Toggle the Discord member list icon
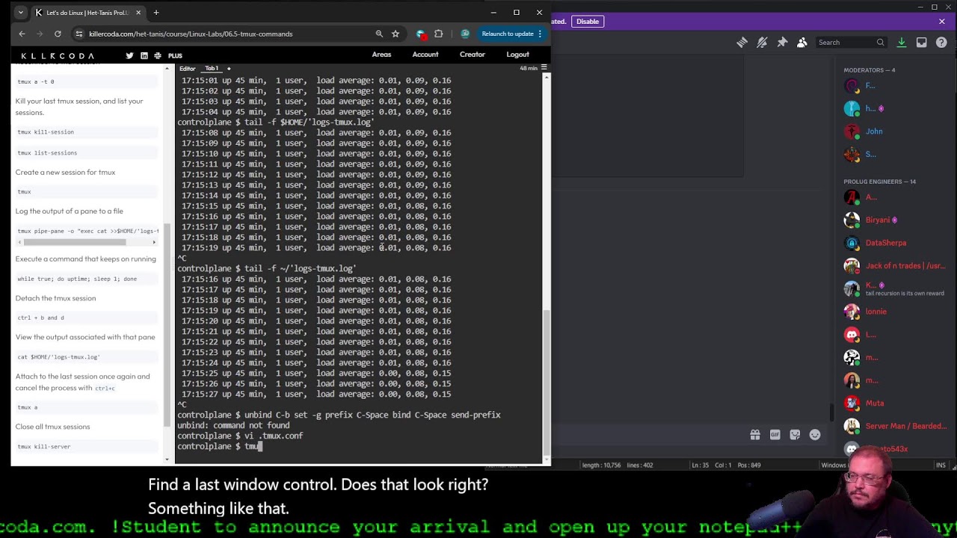 click(802, 43)
